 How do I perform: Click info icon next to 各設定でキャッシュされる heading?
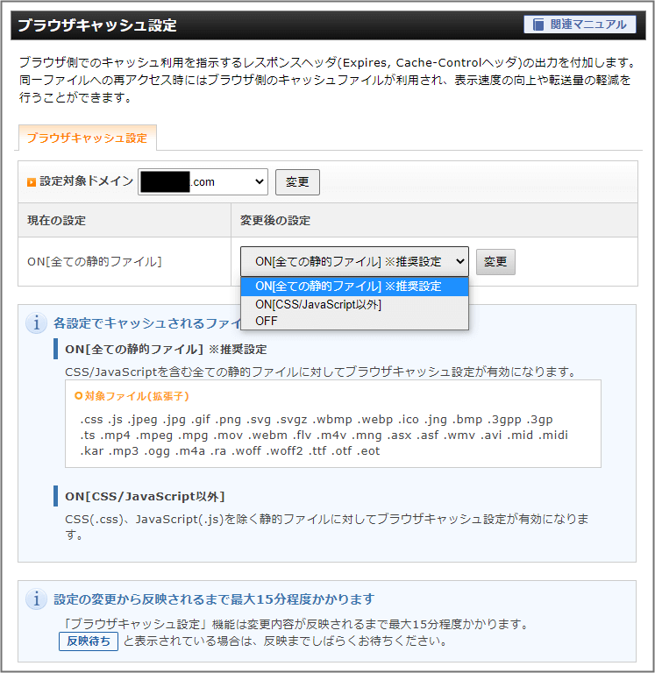tap(36, 323)
